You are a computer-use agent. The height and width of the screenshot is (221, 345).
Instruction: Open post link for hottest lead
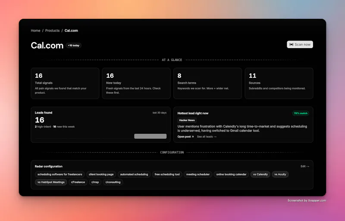(x=185, y=136)
